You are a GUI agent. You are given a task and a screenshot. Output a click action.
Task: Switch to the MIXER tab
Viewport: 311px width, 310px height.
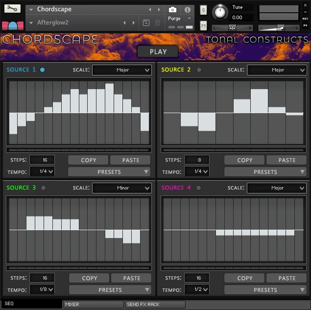coord(93,304)
